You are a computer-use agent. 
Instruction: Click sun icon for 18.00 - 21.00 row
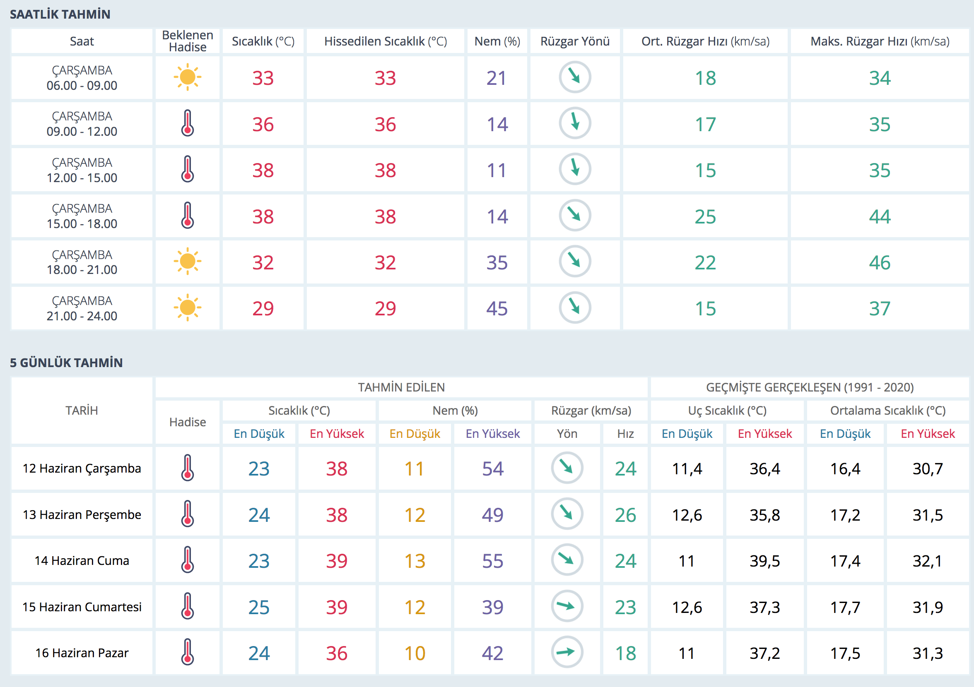coord(187,261)
